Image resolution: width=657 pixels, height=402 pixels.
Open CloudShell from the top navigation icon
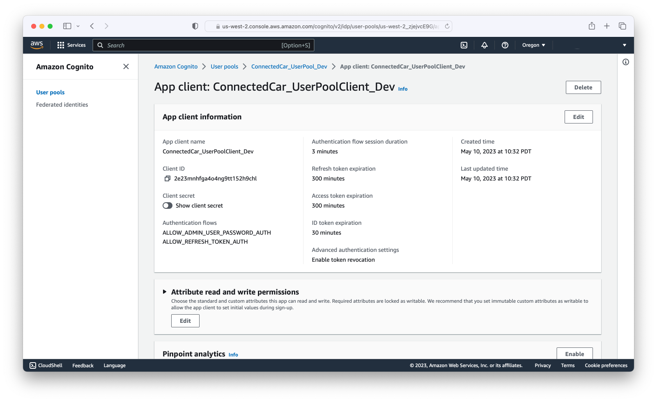point(464,45)
